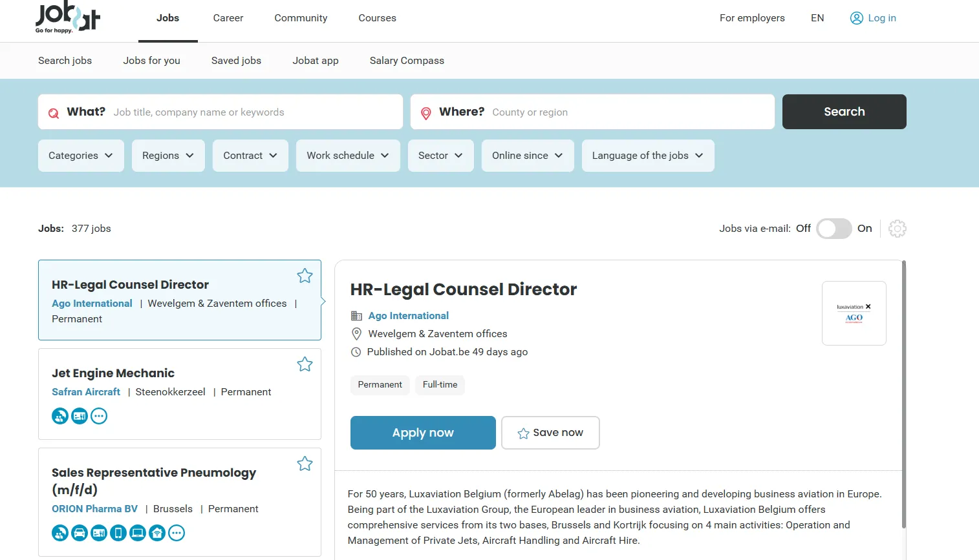
Task: Go to the Career tab
Action: (228, 18)
